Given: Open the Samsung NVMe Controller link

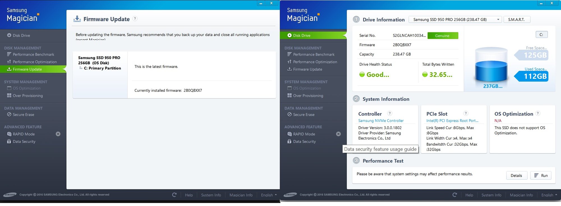Looking at the screenshot, I should [x=381, y=121].
